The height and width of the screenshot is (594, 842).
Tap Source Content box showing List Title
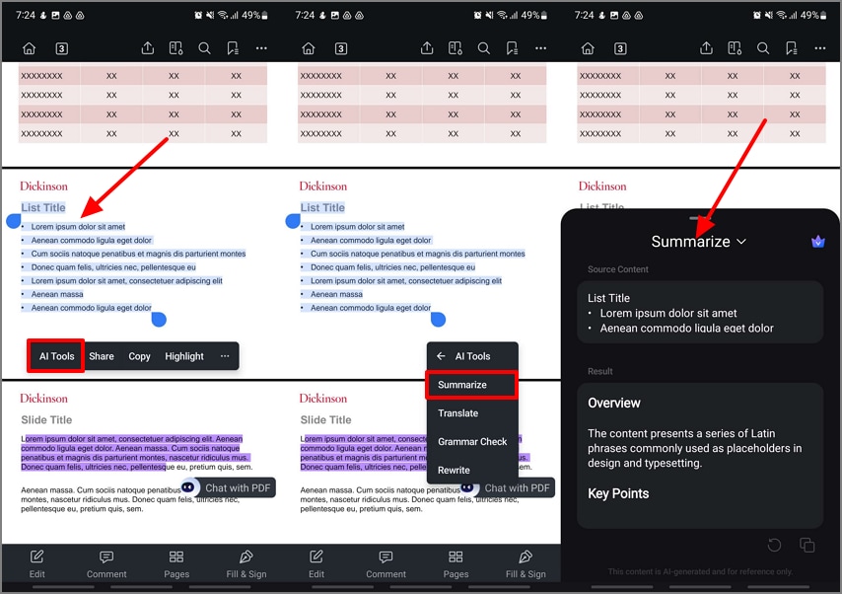(700, 312)
